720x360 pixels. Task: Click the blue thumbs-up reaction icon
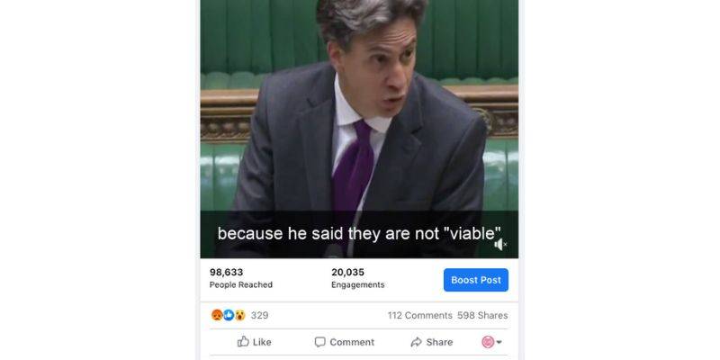[229, 315]
